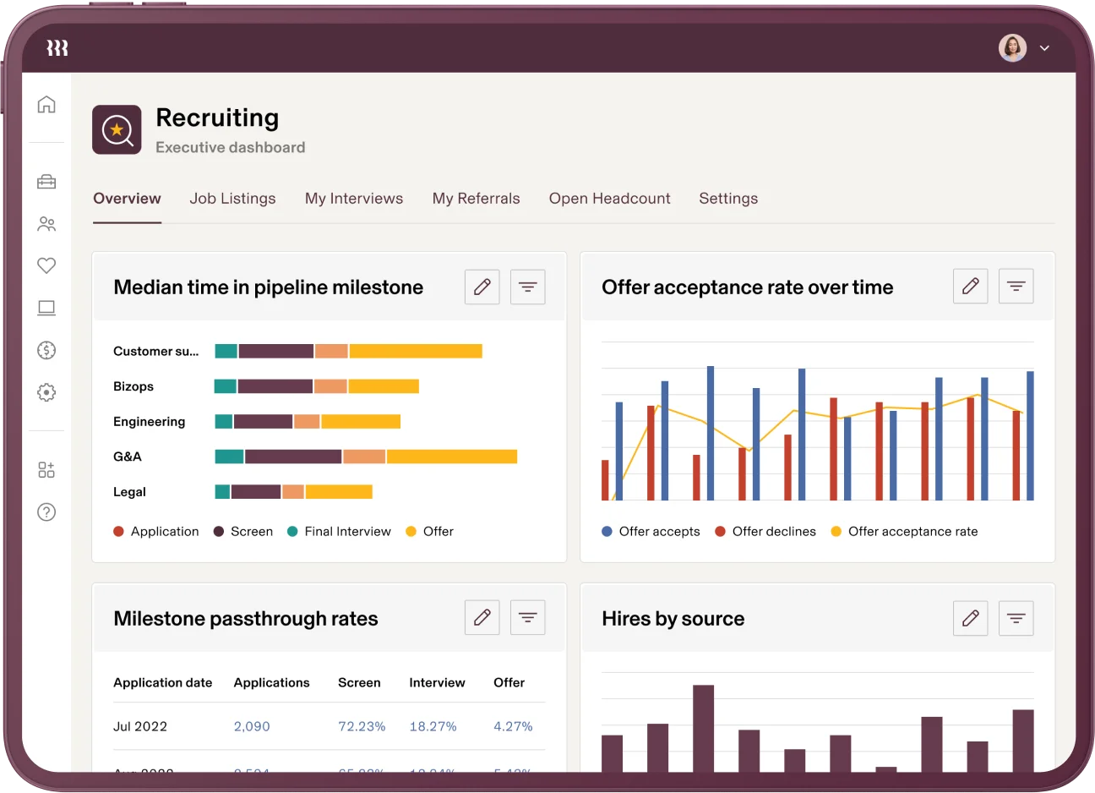Filter the Median time in pipeline milestone card
This screenshot has height=793, width=1095.
528,287
